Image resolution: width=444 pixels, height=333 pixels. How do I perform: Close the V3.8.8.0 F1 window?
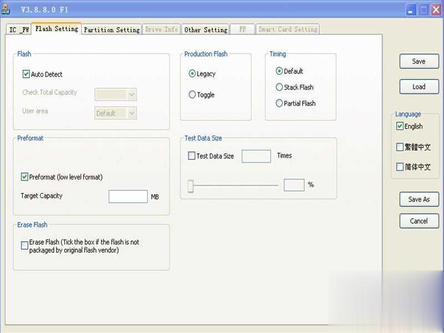(x=436, y=10)
